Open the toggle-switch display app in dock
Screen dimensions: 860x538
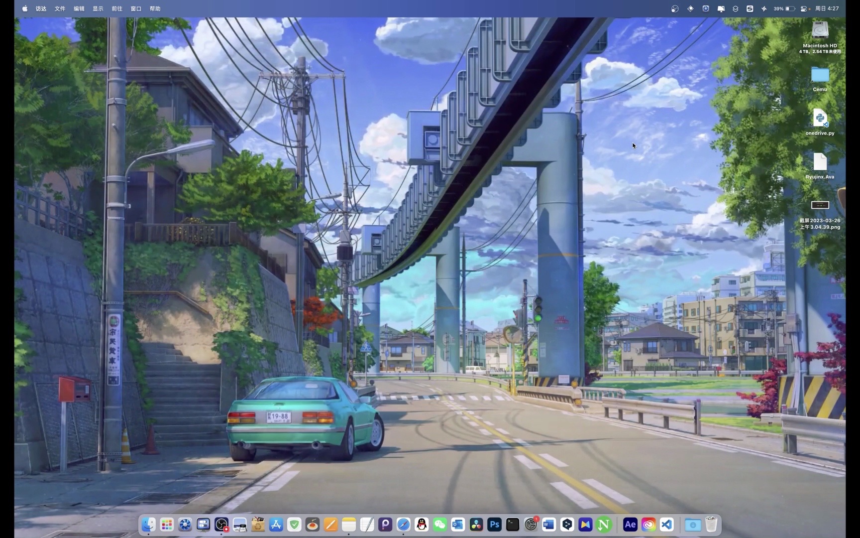point(203,525)
